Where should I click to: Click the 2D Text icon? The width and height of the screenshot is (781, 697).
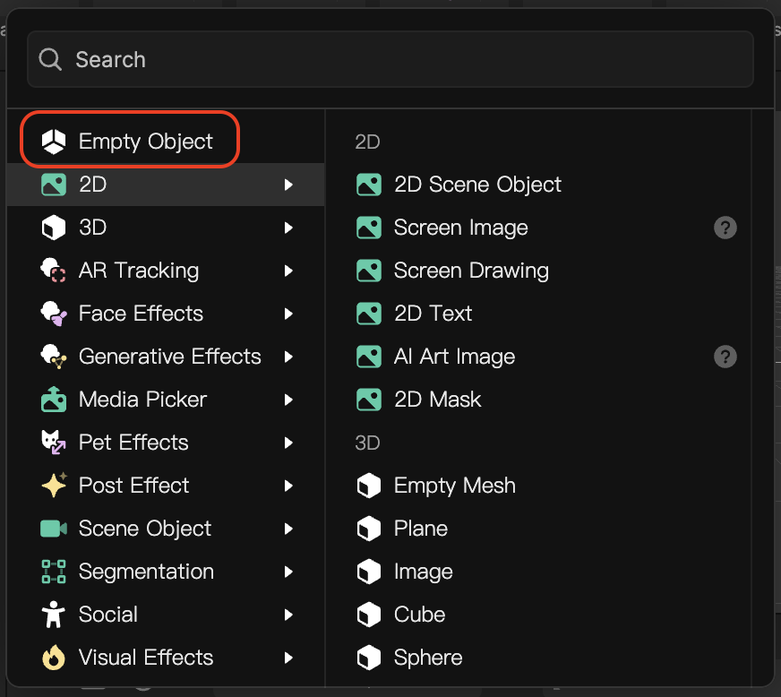(x=369, y=314)
